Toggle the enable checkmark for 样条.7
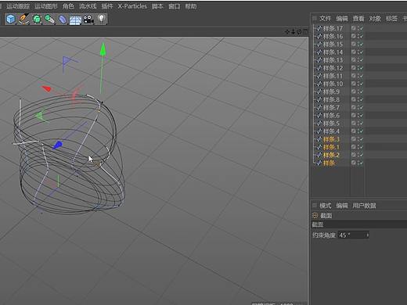407x305 pixels. [x=362, y=107]
